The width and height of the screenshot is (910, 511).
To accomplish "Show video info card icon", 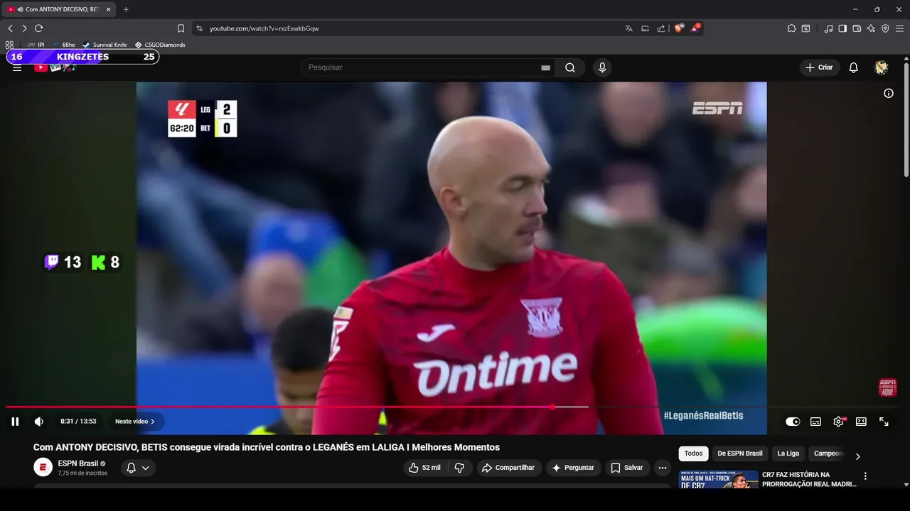I will tap(889, 93).
